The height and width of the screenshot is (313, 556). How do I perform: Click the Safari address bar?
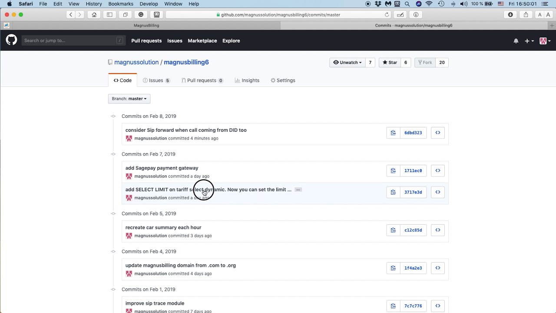(278, 14)
